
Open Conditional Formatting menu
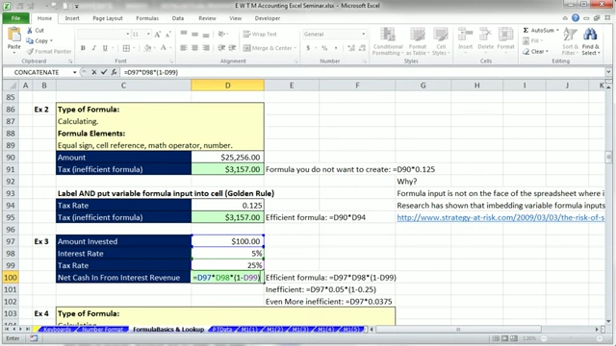pyautogui.click(x=388, y=41)
